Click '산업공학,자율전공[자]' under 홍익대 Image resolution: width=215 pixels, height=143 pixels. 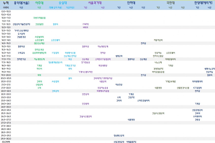[x=21, y=24]
